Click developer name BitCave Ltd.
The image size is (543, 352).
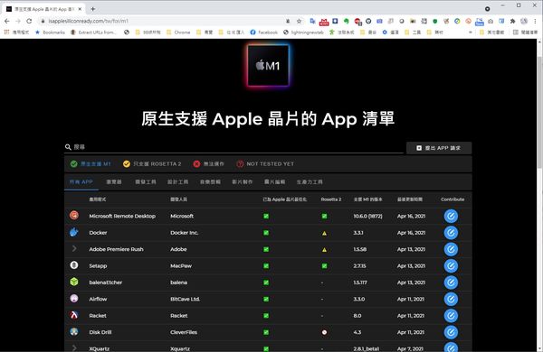185,299
